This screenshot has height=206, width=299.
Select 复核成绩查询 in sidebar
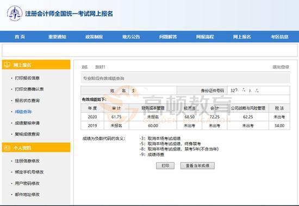click(27, 134)
